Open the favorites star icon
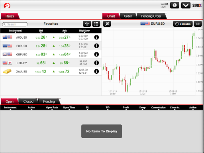This screenshot has width=204, height=153. 87,24
